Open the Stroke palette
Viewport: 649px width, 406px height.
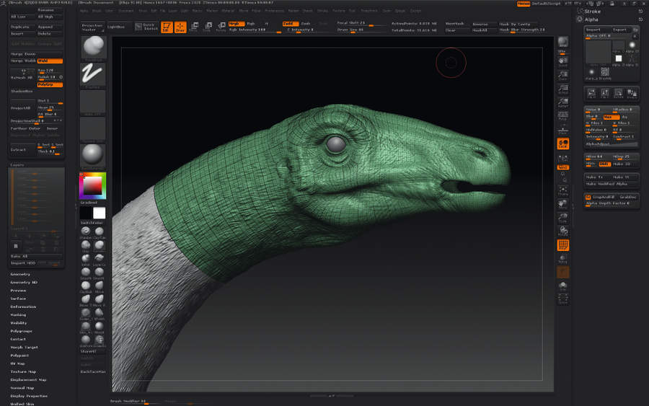[x=593, y=12]
